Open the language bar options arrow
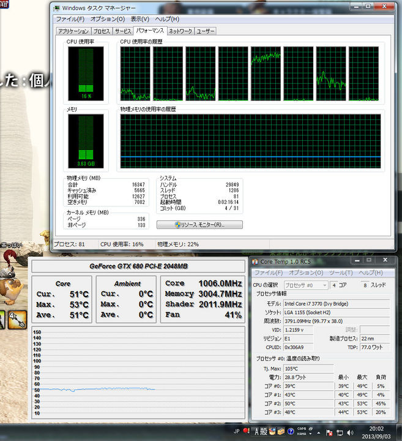 311,434
